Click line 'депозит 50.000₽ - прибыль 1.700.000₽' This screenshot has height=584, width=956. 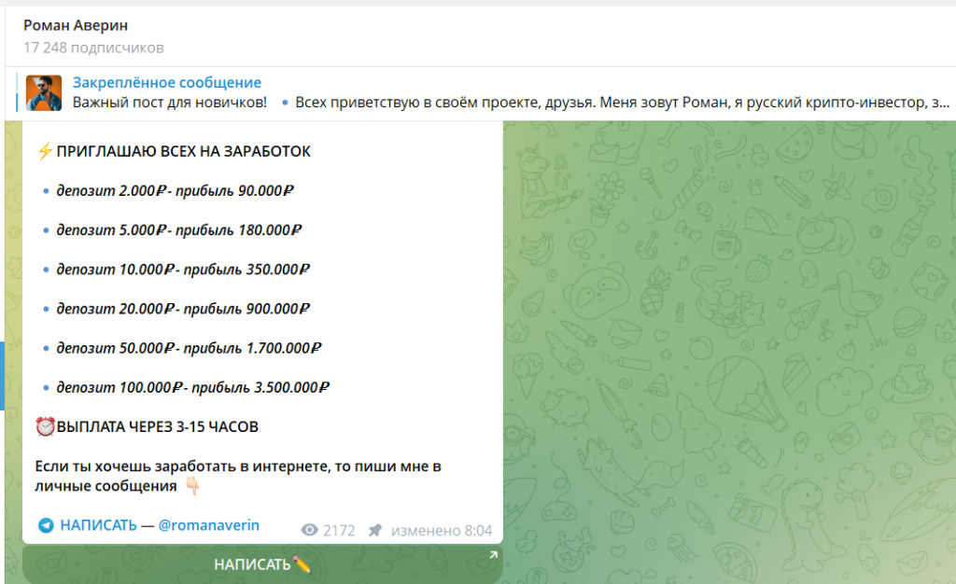tap(189, 348)
